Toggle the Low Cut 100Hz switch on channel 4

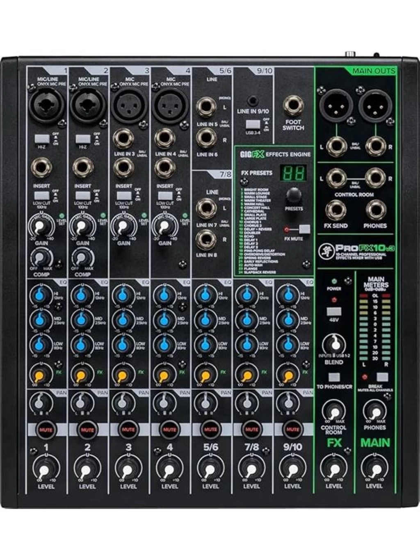click(165, 195)
